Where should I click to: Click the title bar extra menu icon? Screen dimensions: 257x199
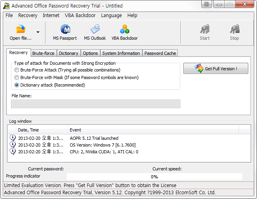207,4
